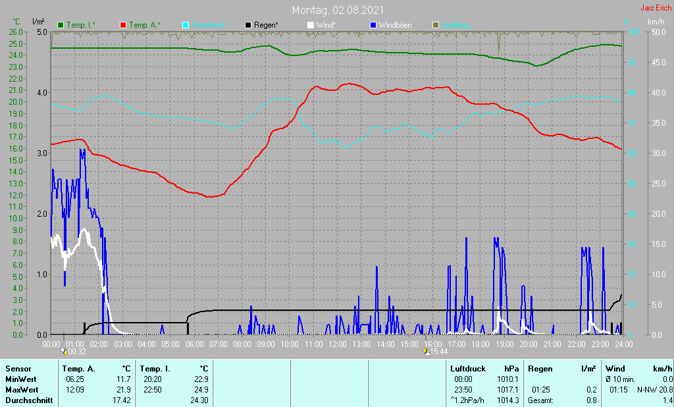Click the '20:20' indoor minimum time
Screen dimensions: 674x407
pos(153,379)
